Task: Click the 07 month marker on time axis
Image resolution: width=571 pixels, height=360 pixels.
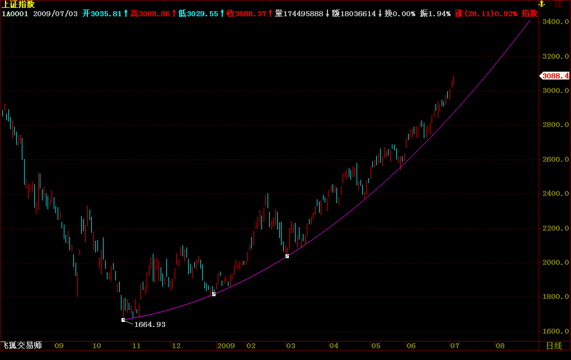Action: pos(455,346)
